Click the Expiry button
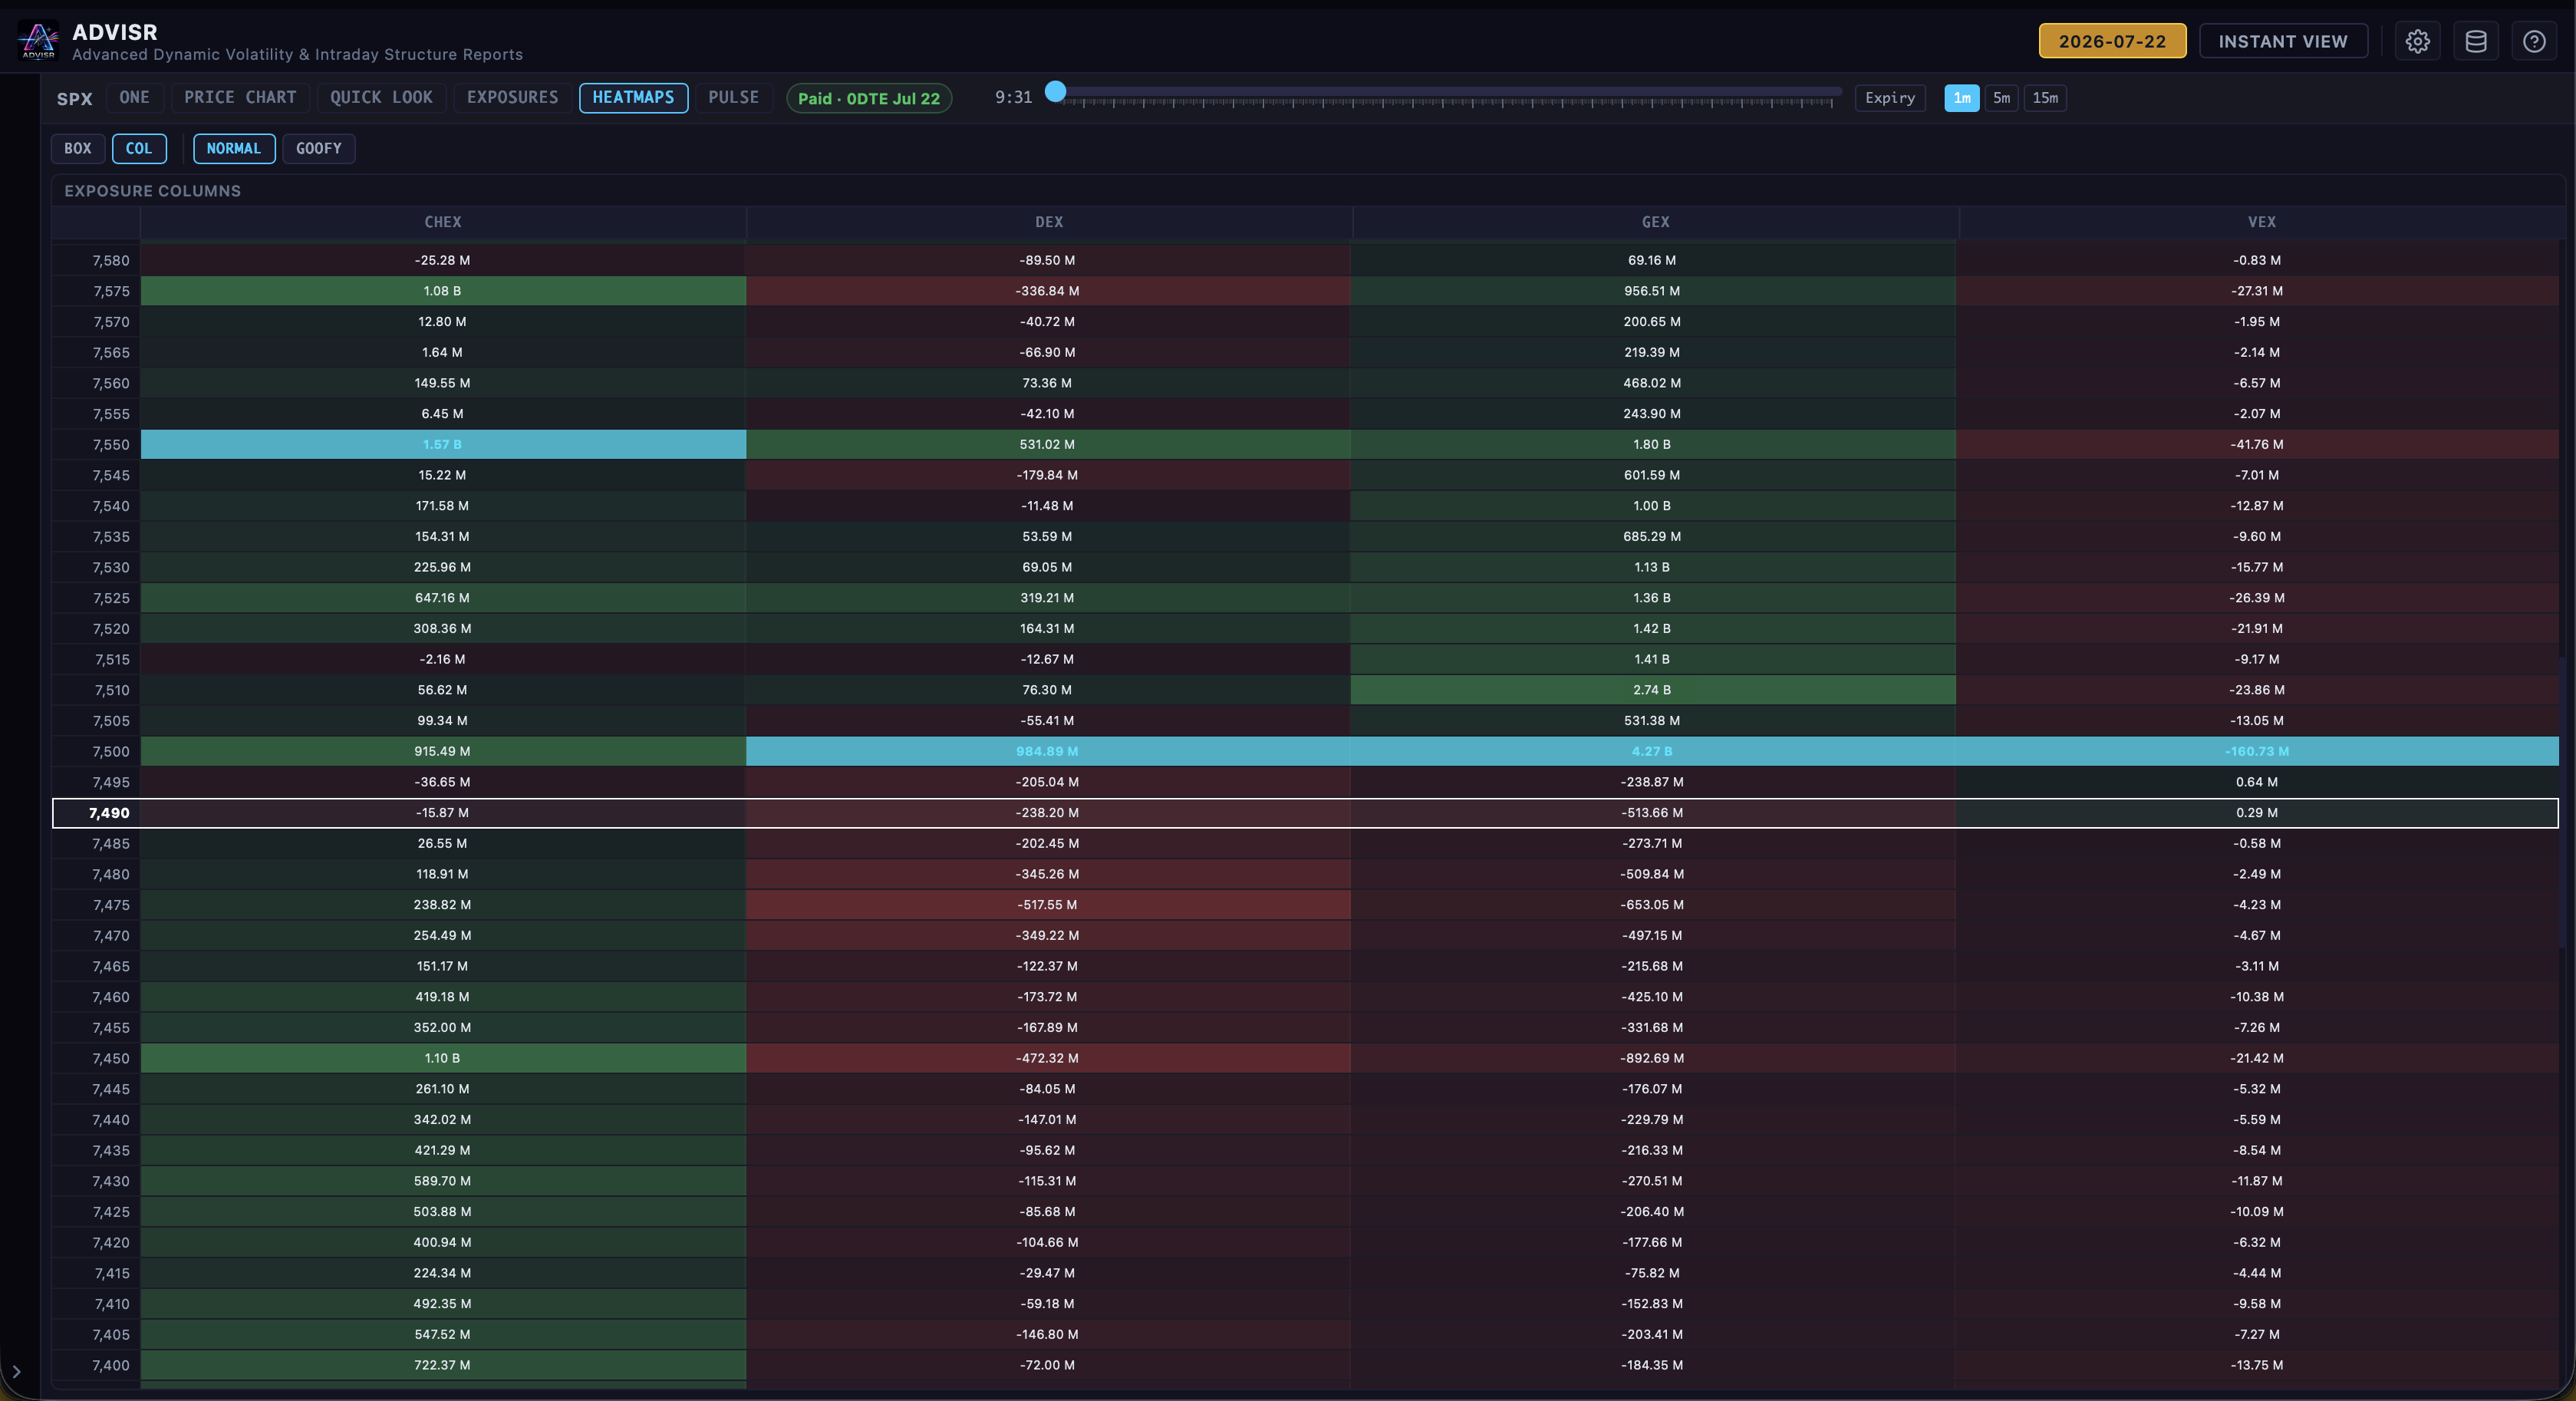Image resolution: width=2576 pixels, height=1401 pixels. [1889, 98]
